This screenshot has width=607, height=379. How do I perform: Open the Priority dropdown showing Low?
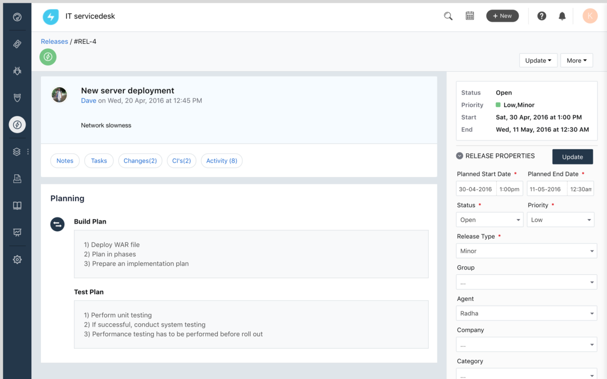560,219
